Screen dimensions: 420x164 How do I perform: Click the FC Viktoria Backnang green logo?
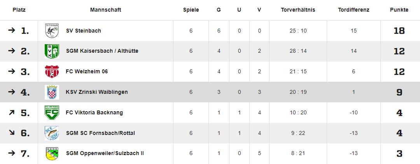pos(52,113)
